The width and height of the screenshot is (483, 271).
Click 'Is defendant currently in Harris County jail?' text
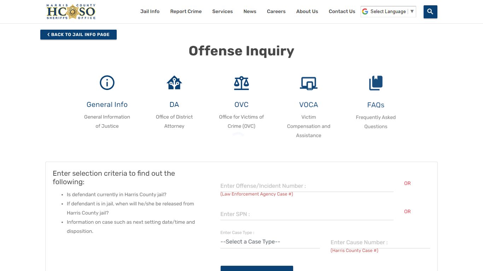117,194
